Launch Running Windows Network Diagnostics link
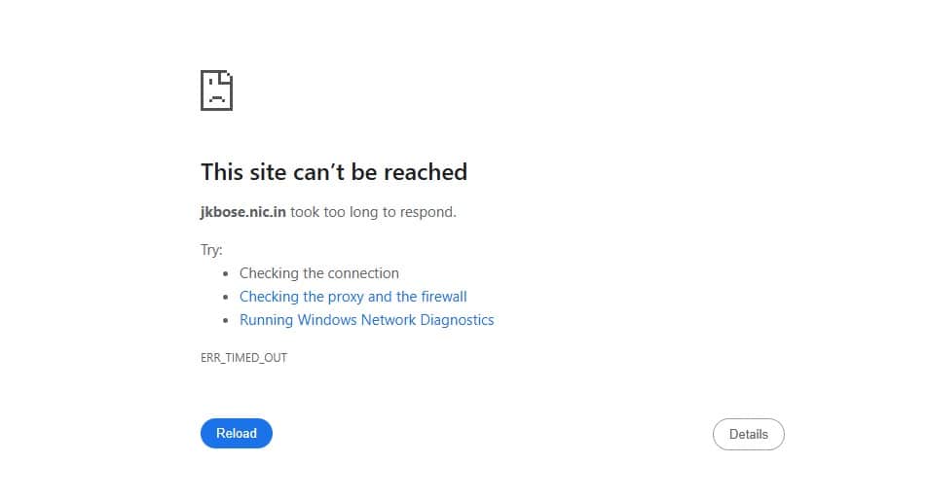927x500 pixels. (x=366, y=320)
